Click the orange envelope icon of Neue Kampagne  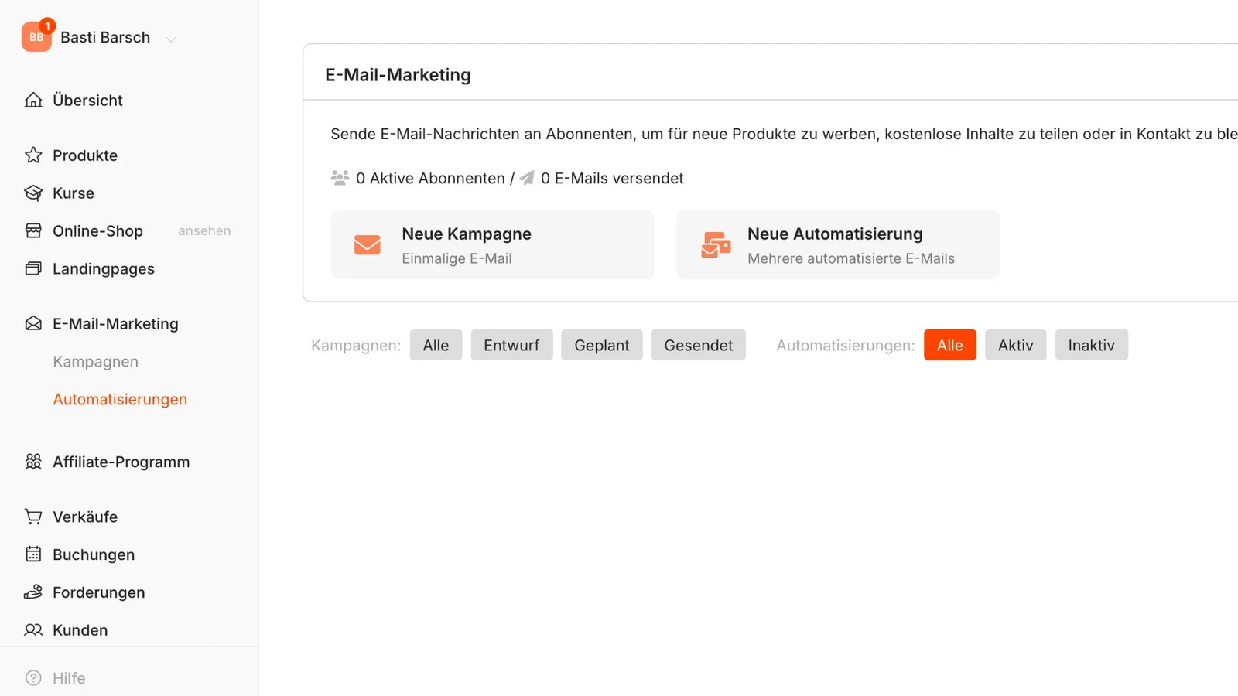[368, 245]
